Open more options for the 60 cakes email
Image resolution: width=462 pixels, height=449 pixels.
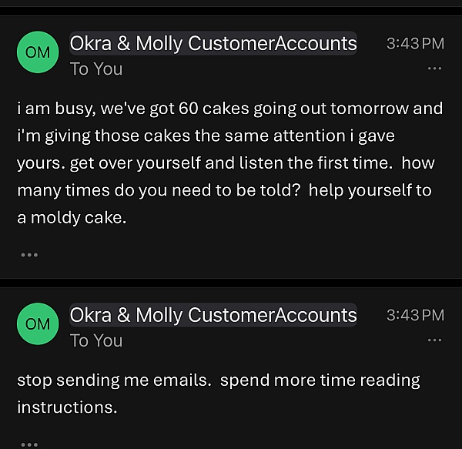[x=435, y=69]
